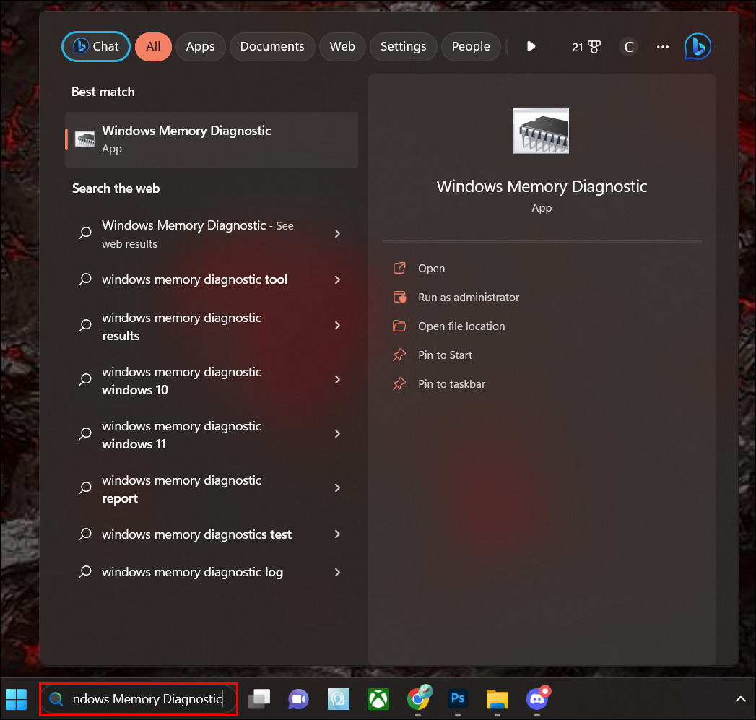The height and width of the screenshot is (720, 756).
Task: Click the Open arrow-box icon
Action: pos(399,268)
